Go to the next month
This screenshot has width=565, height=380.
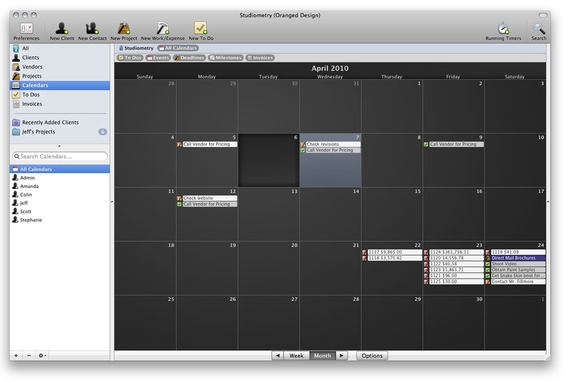342,356
